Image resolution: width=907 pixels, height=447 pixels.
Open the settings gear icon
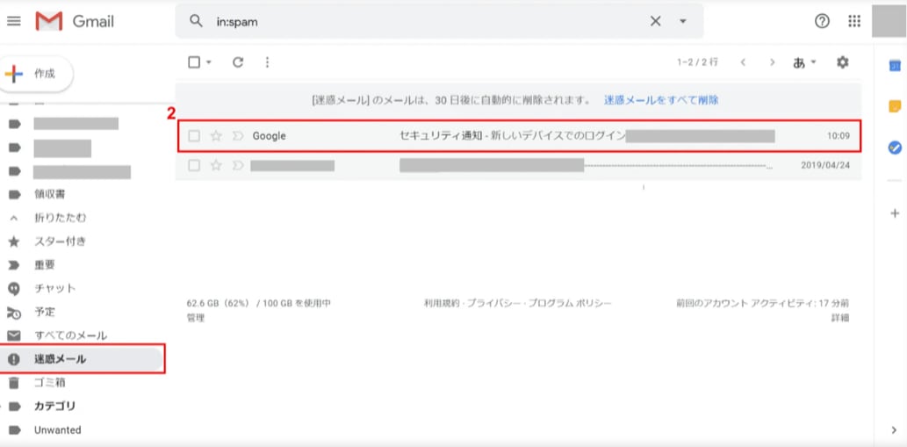842,62
